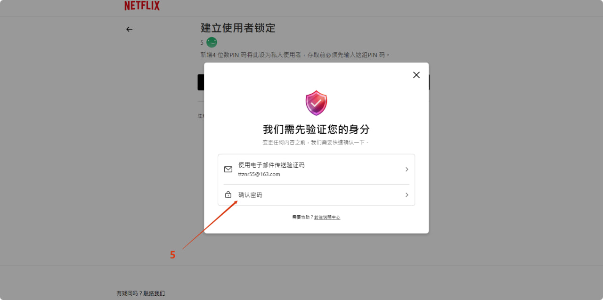The height and width of the screenshot is (300, 603).
Task: Click the padlock icon beside 确认密码
Action: click(228, 195)
